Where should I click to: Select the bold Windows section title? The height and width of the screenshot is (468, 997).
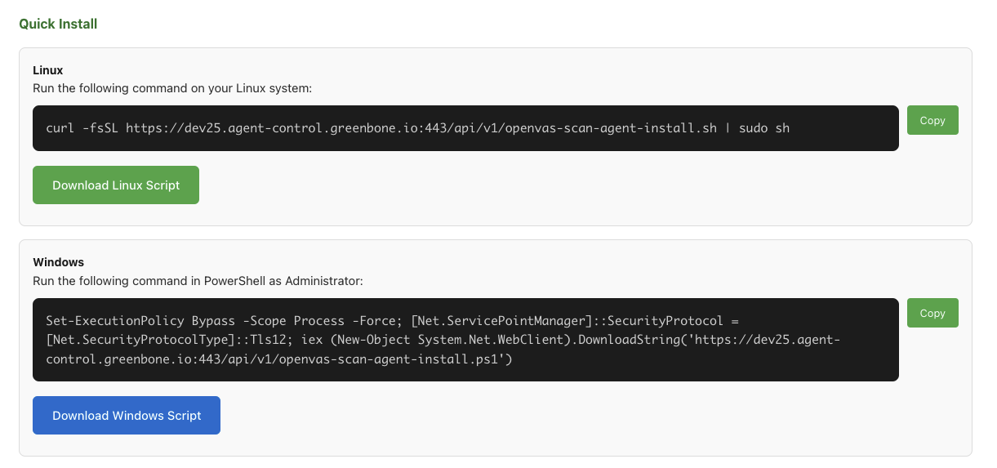tap(59, 262)
